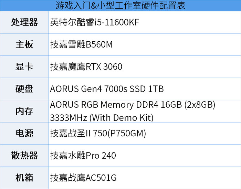This screenshot has width=241, height=189.
Task: Select the 电源 row label
Action: tap(24, 133)
